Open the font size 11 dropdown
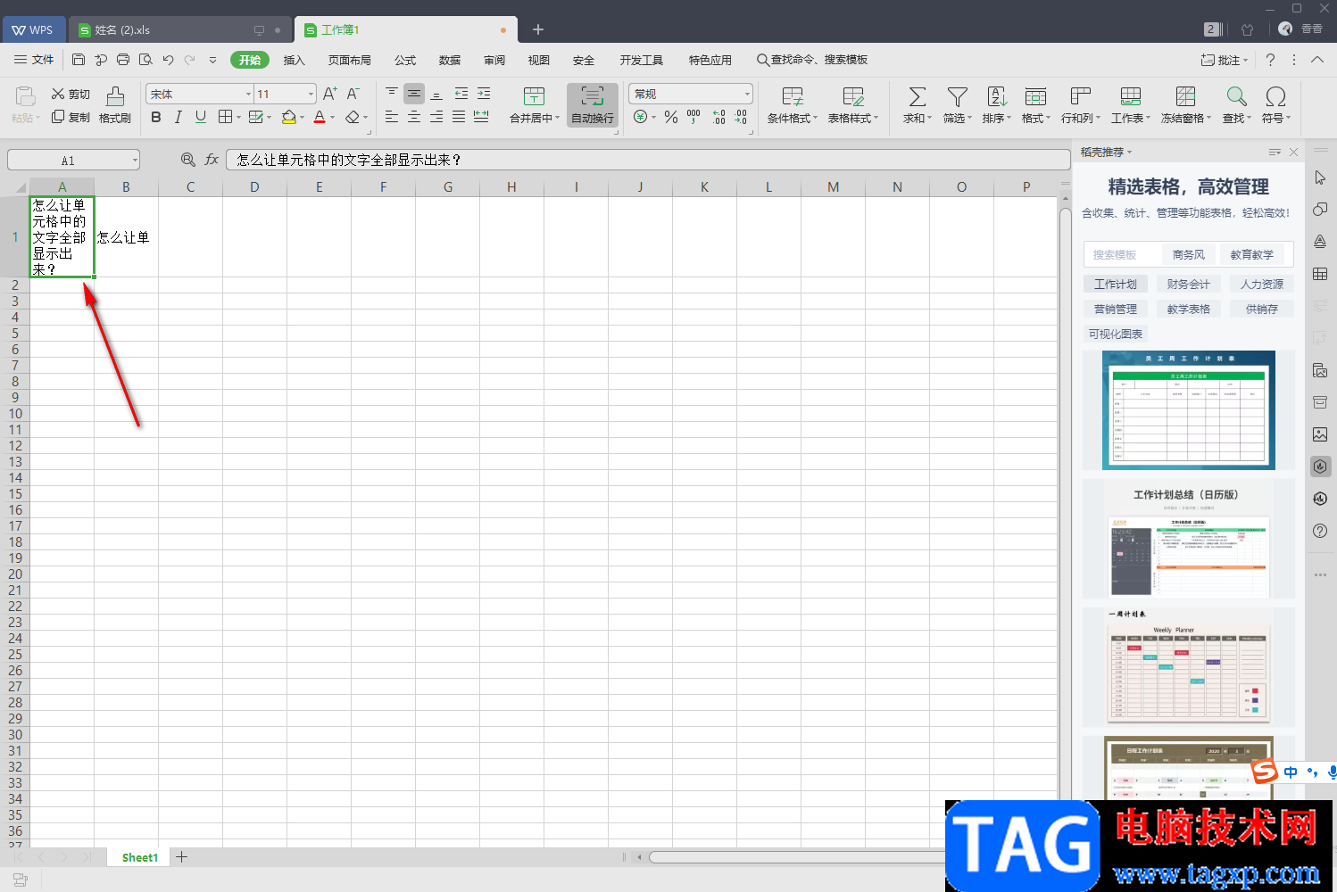 click(x=311, y=94)
